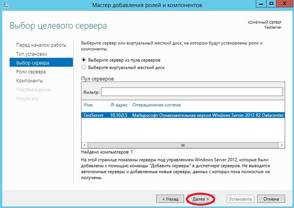294x208 pixels.
Task: Click the Windows Server 2012 R2 Datacenter cell
Action: (208, 115)
